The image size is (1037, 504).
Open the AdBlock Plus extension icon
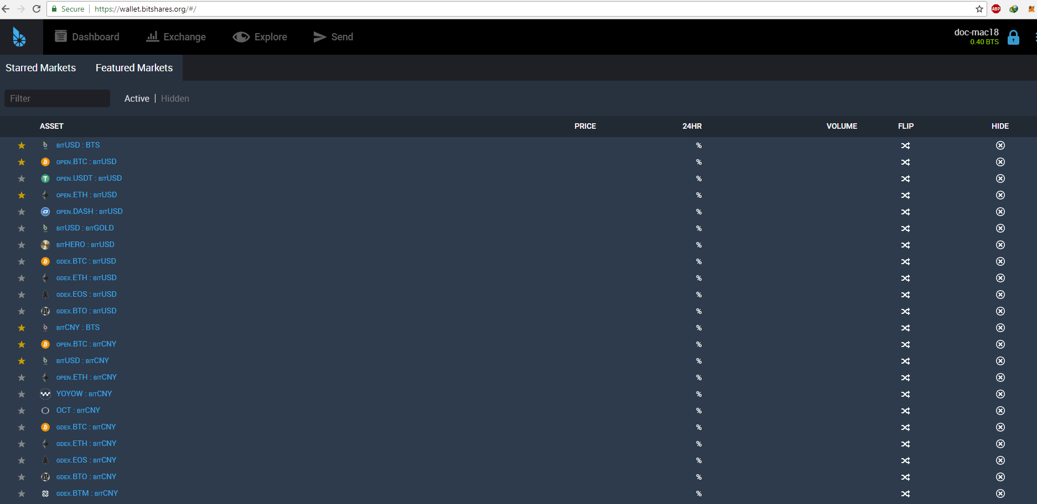coord(996,9)
